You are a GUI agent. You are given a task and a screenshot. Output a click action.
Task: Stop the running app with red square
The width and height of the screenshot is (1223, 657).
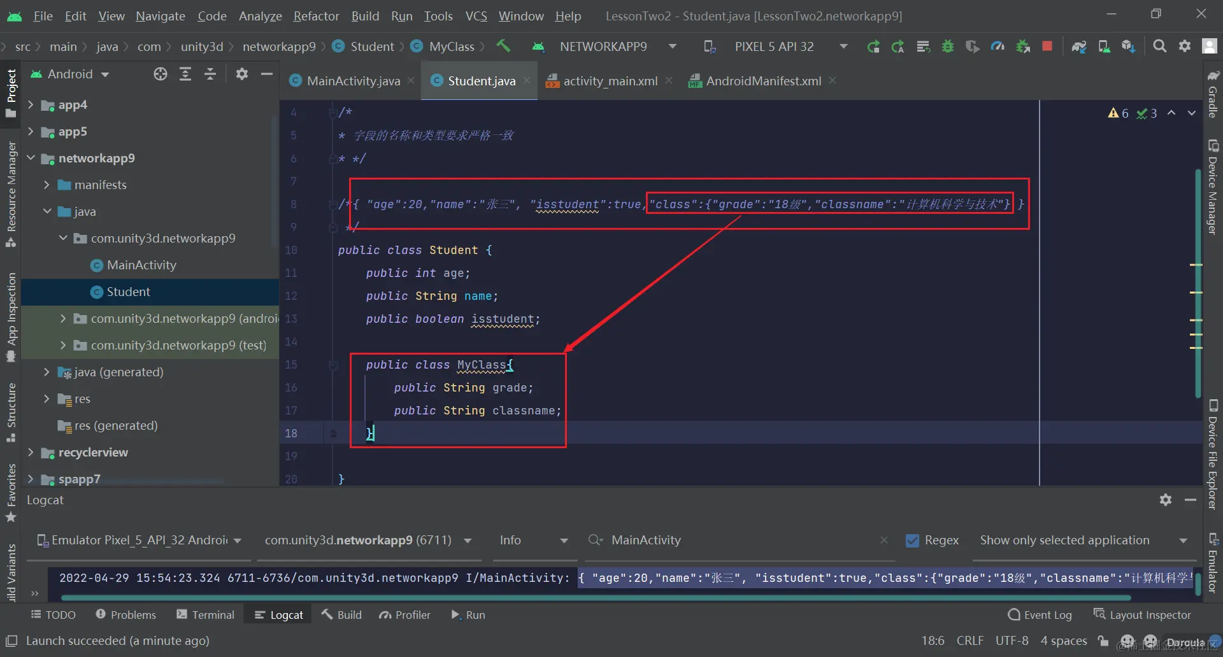[1047, 46]
